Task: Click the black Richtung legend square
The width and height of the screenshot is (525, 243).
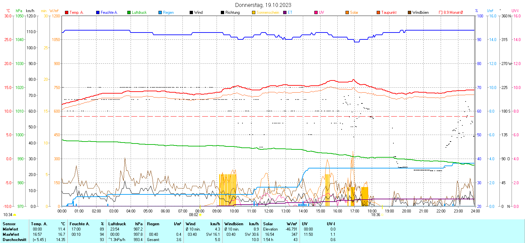Action: [222, 12]
